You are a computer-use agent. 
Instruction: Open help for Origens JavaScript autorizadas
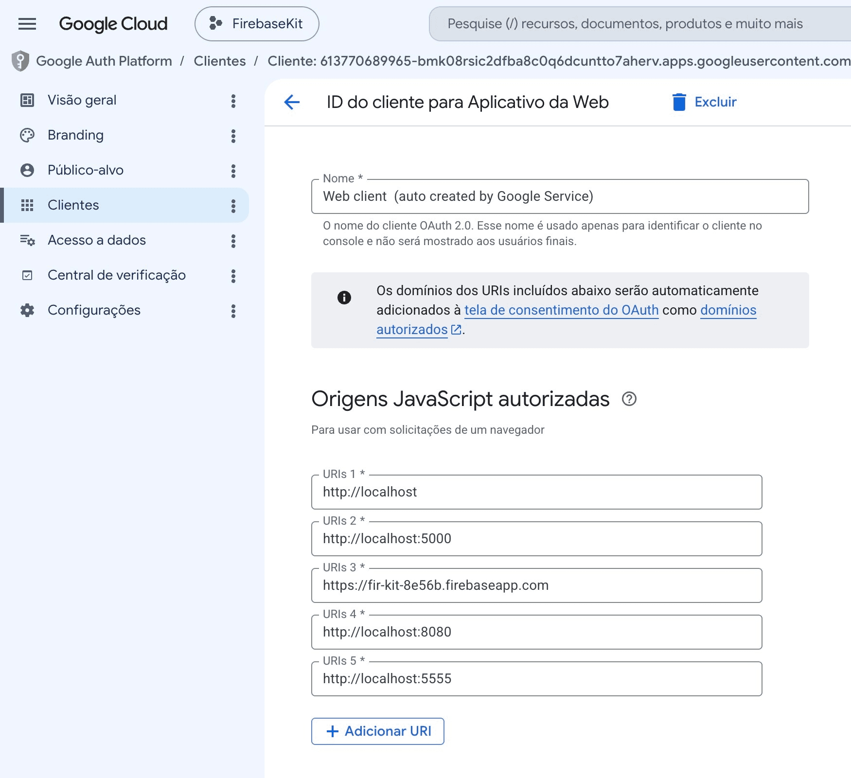click(x=629, y=399)
